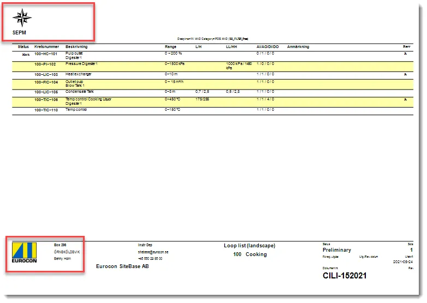This screenshot has height=303, width=427.
Task: Click the 100 Cooking area title
Action: [250, 254]
